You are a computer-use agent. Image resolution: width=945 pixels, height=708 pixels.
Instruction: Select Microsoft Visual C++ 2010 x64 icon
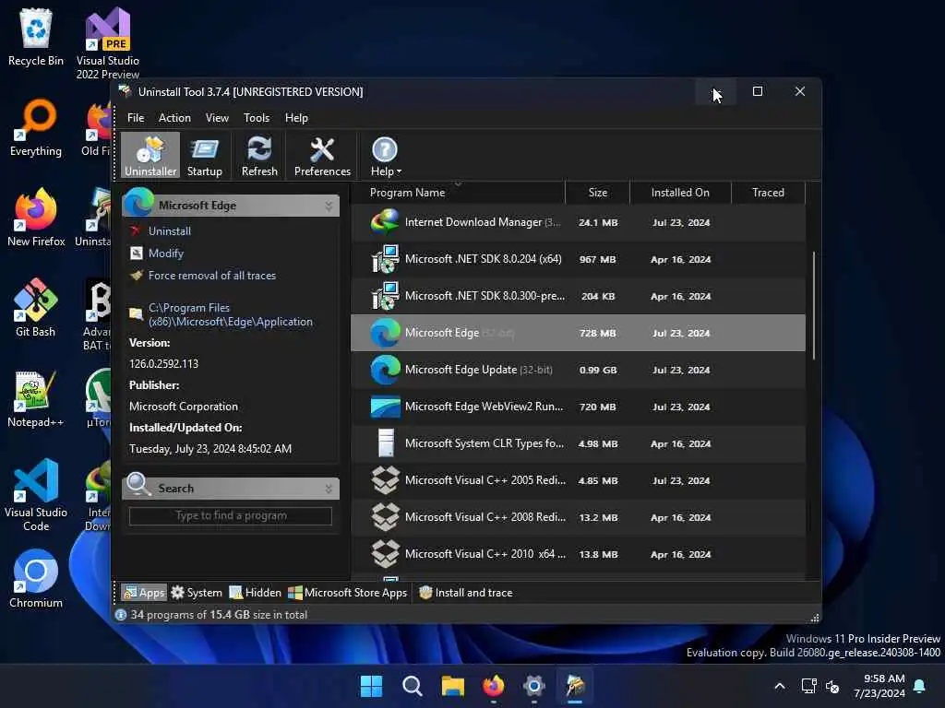(x=385, y=554)
